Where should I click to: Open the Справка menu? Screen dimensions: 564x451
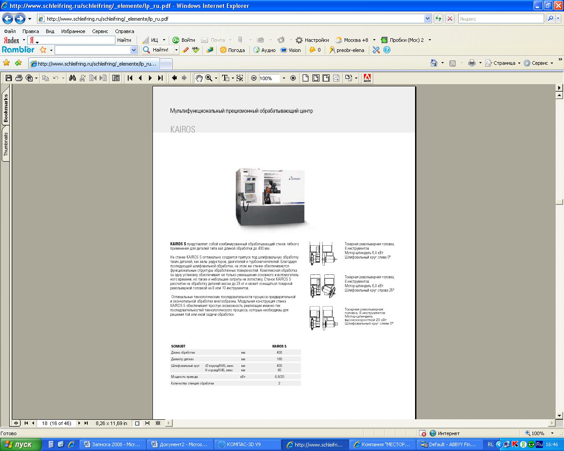(125, 31)
